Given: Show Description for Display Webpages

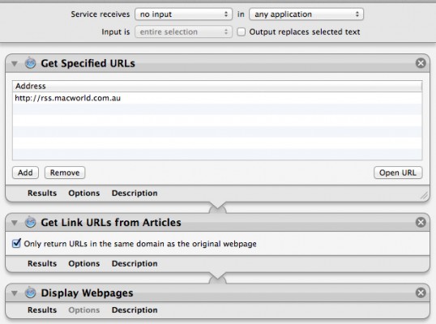Looking at the screenshot, I should pos(135,310).
